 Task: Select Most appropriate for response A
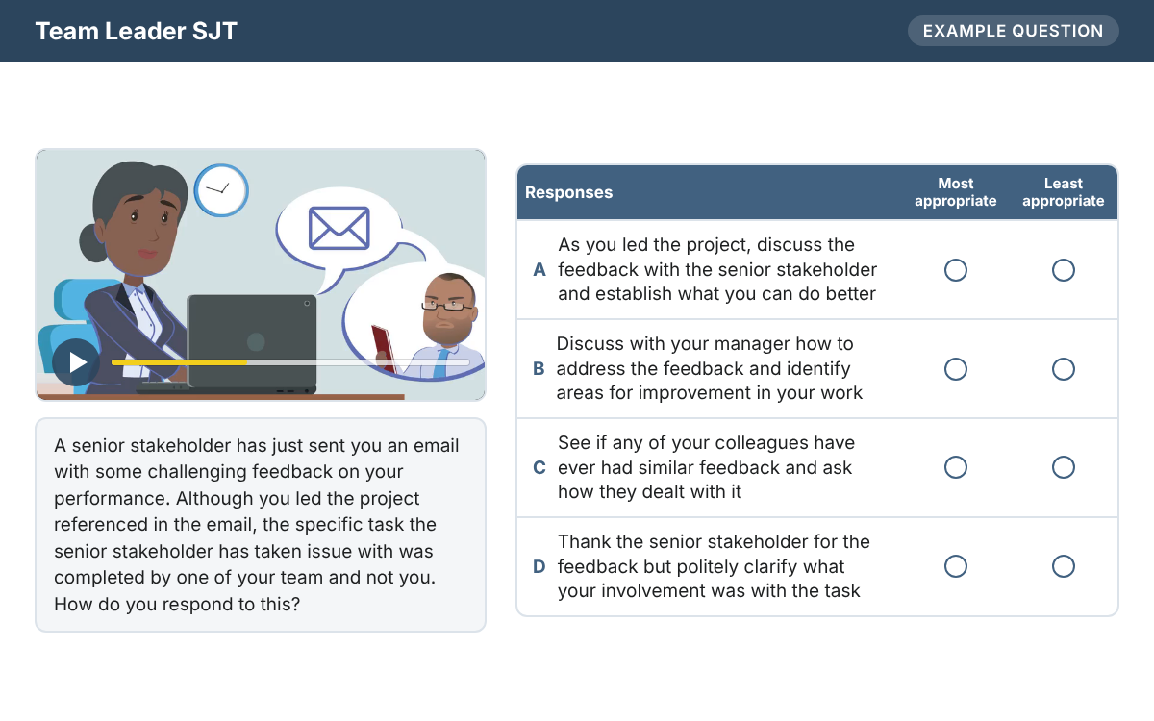[x=955, y=270]
